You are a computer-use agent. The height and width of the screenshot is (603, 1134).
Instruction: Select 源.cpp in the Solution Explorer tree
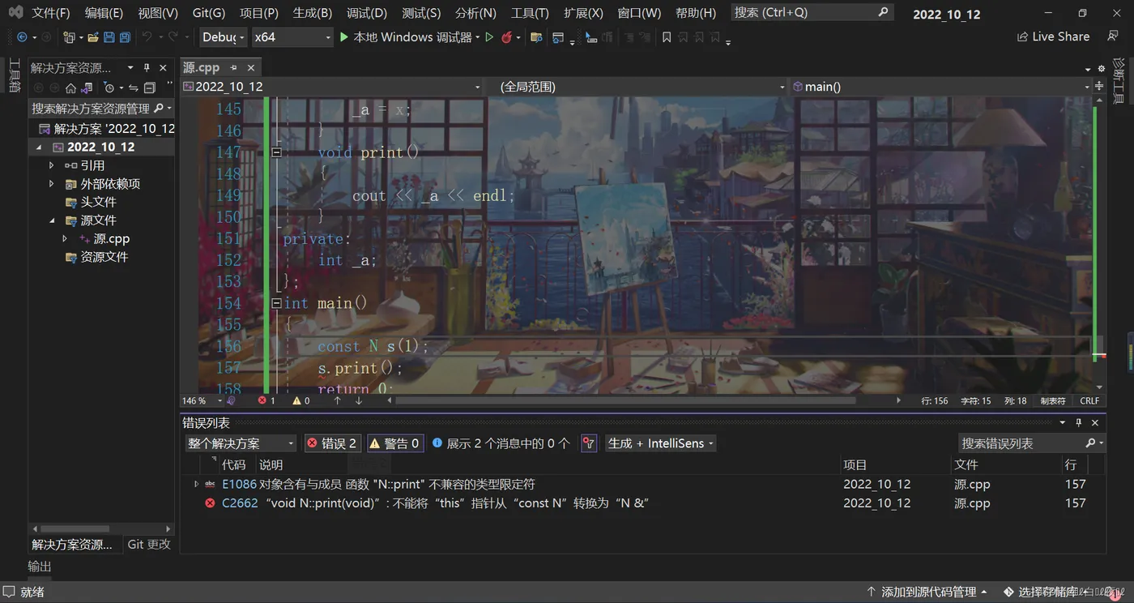111,239
